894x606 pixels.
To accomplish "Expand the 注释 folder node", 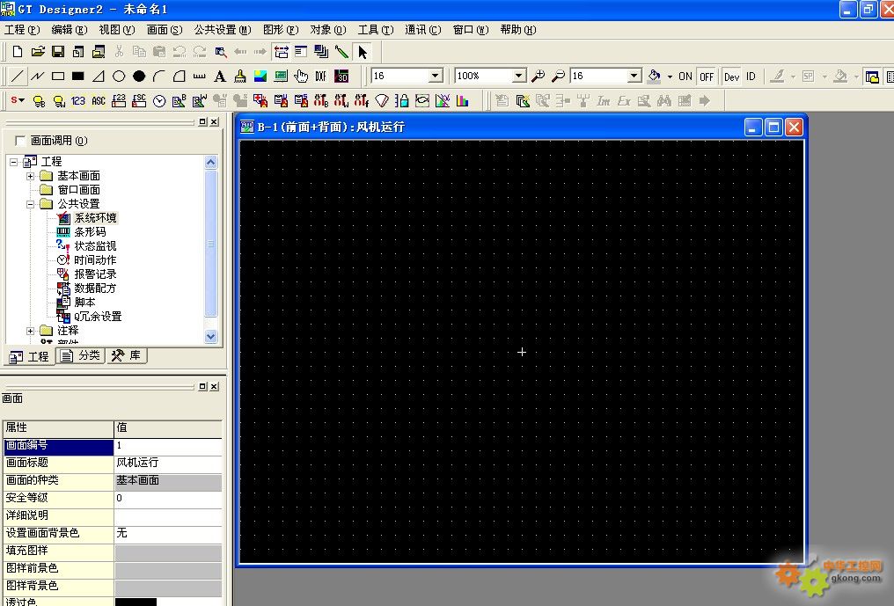I will [30, 331].
